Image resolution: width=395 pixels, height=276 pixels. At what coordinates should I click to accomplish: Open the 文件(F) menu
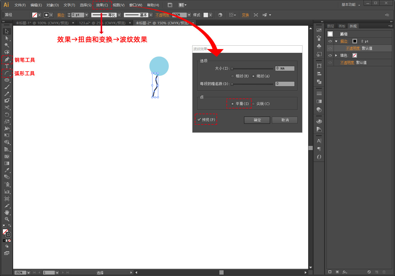tap(20, 5)
